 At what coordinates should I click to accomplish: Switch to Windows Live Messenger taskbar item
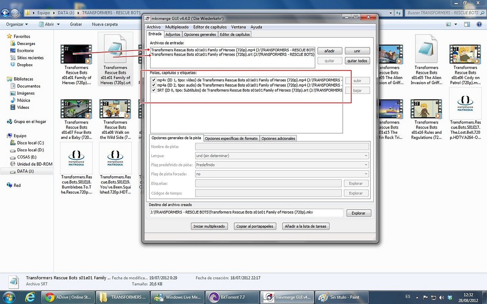click(x=177, y=297)
